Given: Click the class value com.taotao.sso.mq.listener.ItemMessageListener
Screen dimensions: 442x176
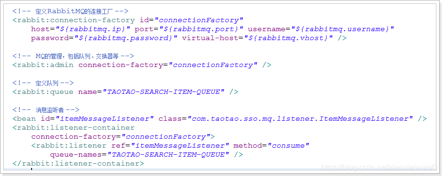Looking at the screenshot, I should [300, 119].
